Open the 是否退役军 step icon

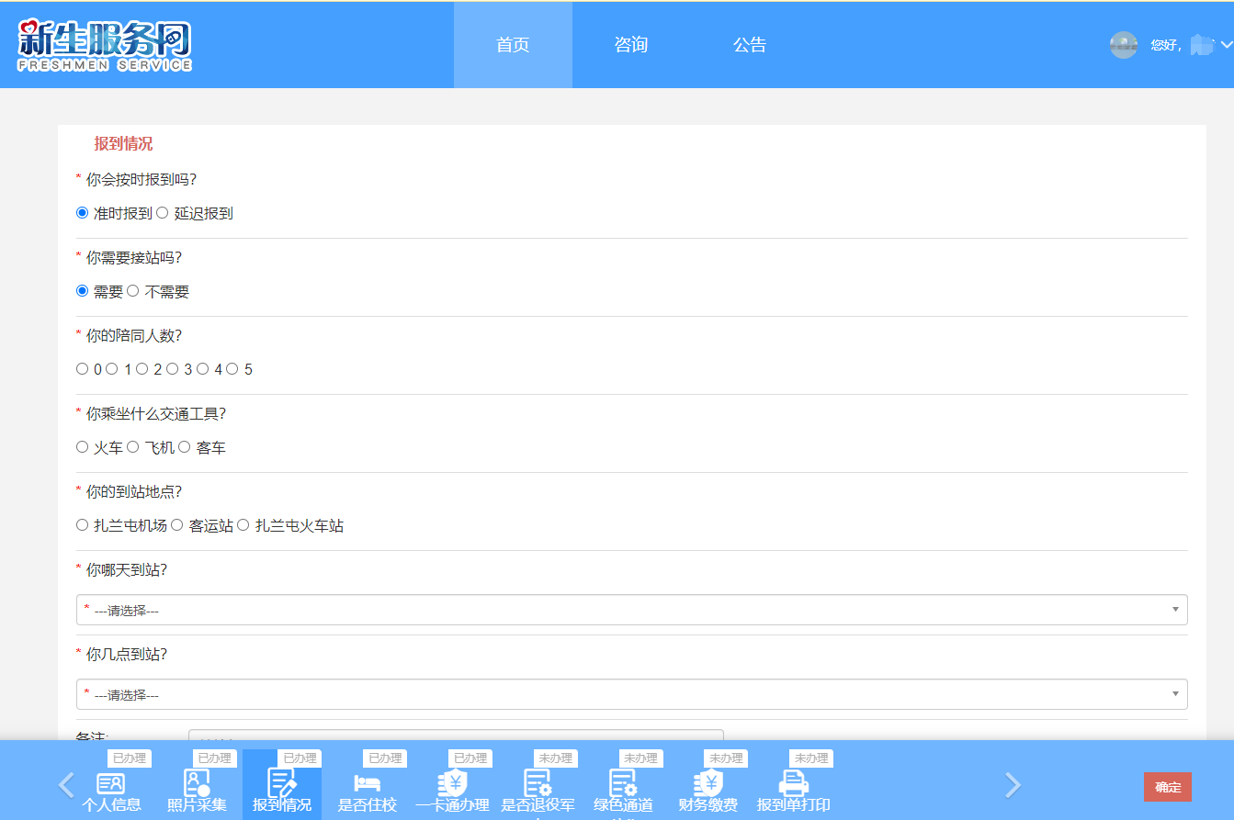538,783
